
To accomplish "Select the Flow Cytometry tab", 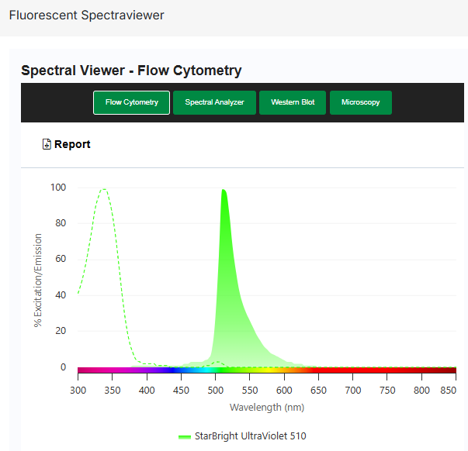I will point(131,102).
